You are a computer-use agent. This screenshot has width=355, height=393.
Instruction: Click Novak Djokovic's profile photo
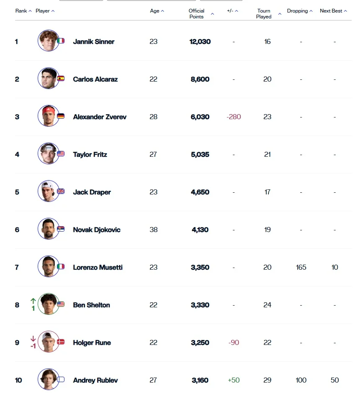[x=48, y=229]
